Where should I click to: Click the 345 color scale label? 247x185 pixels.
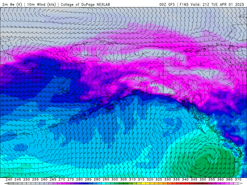point(194,179)
